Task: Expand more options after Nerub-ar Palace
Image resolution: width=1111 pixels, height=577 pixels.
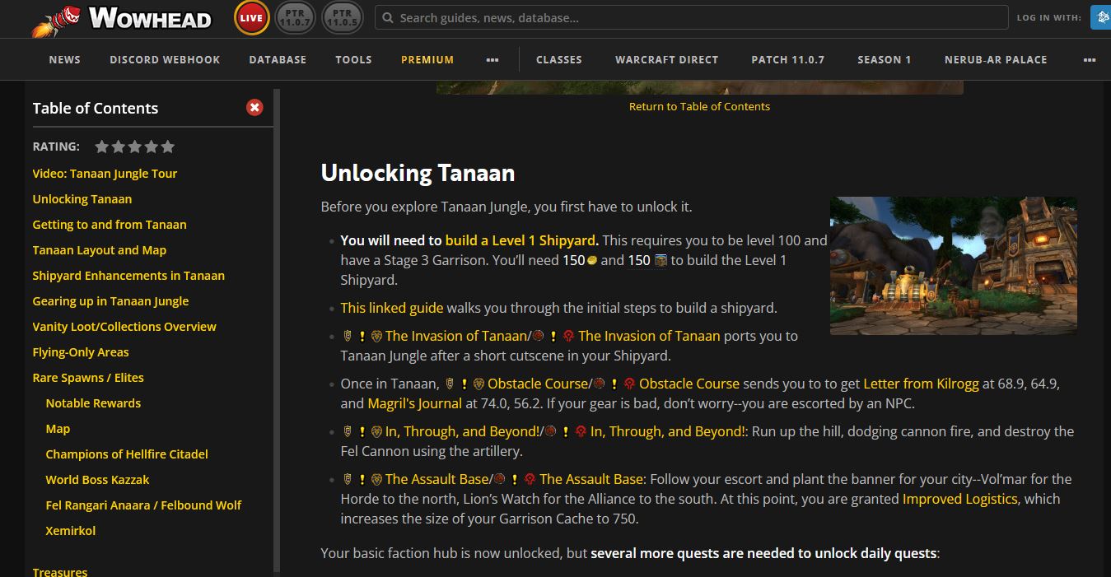Action: click(x=1090, y=59)
